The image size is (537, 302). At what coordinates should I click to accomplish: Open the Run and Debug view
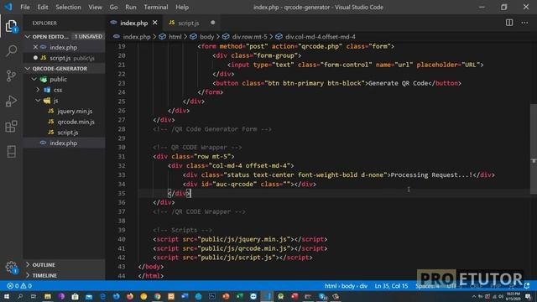point(11,101)
